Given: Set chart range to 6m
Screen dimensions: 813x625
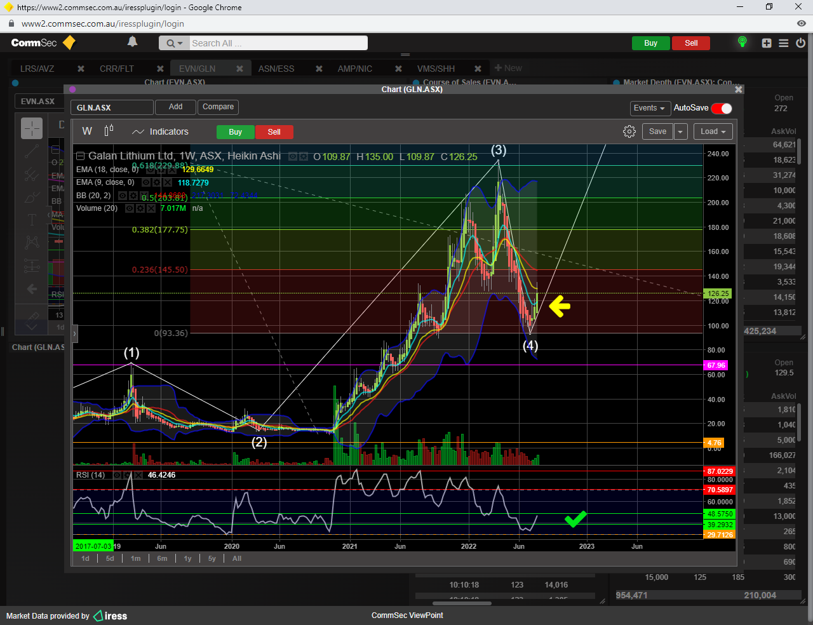Looking at the screenshot, I should (163, 558).
